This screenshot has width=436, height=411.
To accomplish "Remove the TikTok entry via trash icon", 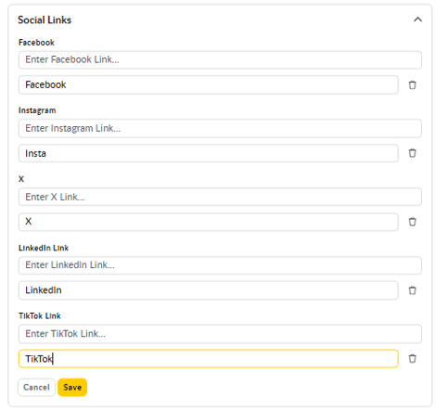I will tap(412, 359).
